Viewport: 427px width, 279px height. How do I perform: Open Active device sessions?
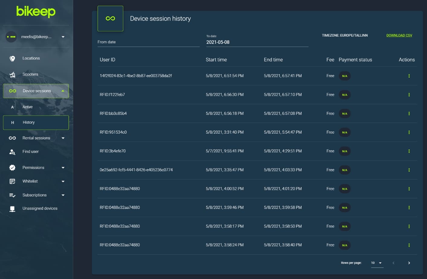click(27, 107)
